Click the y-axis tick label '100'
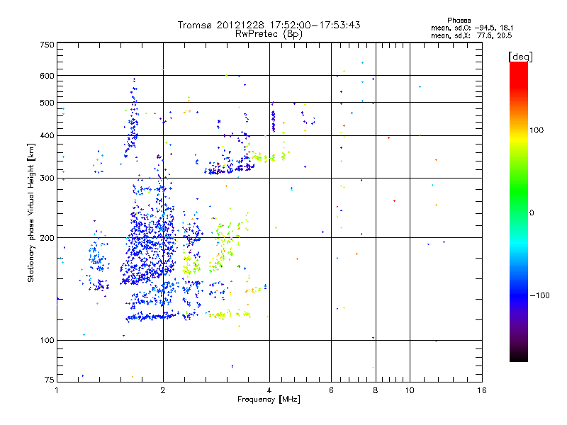 pyautogui.click(x=47, y=341)
